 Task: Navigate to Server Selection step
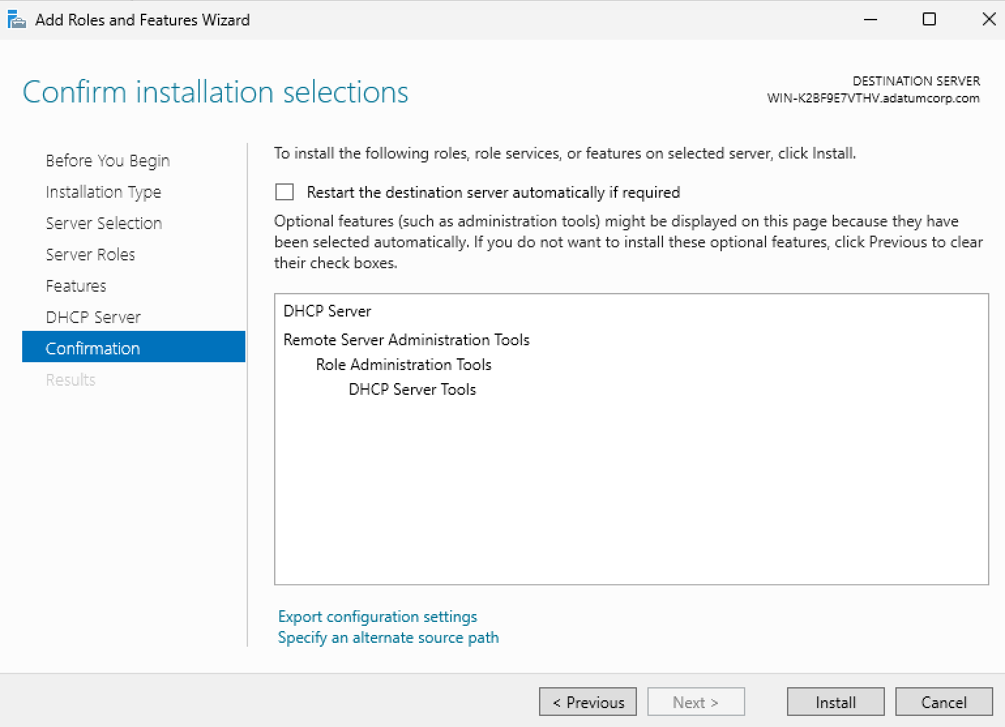pyautogui.click(x=104, y=223)
